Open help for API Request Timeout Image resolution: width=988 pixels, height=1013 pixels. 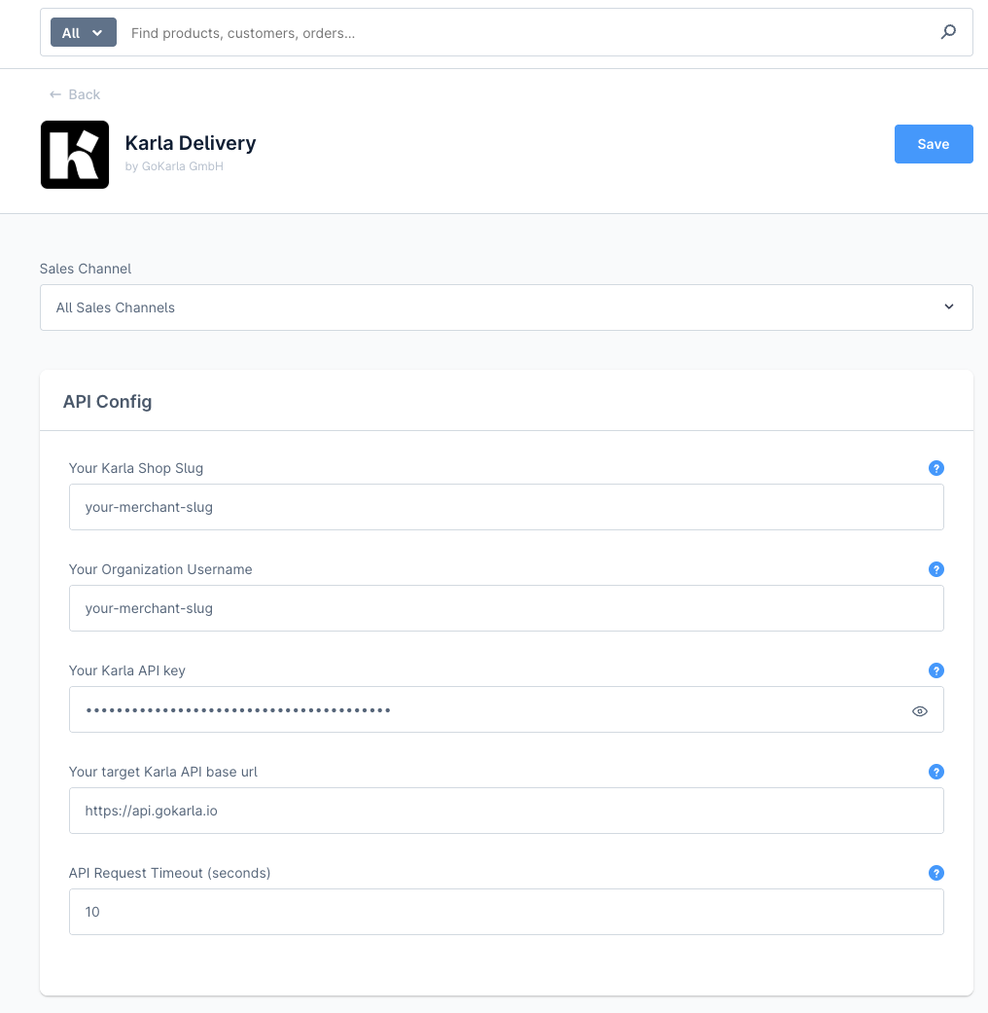point(935,873)
